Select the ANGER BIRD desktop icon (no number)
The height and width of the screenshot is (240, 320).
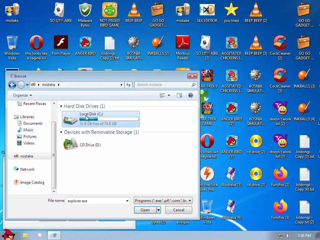click(x=85, y=46)
